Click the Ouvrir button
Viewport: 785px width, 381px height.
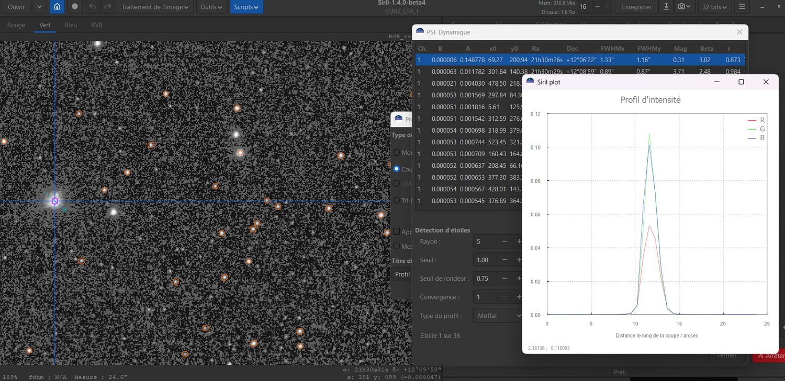tap(16, 7)
